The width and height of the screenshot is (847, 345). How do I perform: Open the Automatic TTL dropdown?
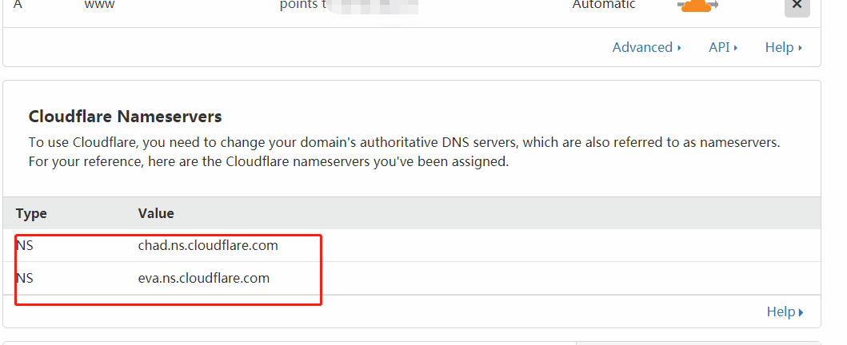click(x=604, y=5)
